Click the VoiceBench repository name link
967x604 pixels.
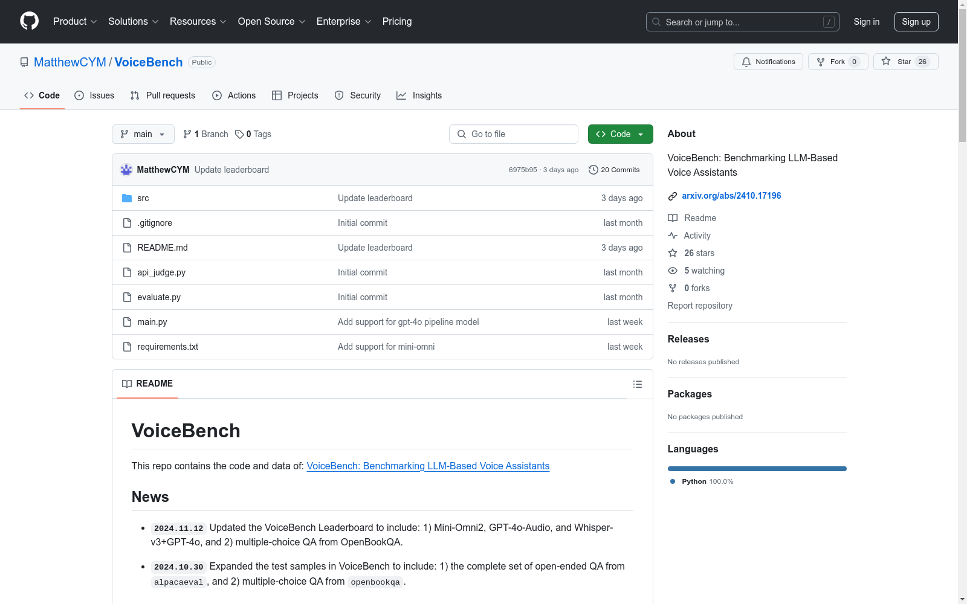point(149,62)
